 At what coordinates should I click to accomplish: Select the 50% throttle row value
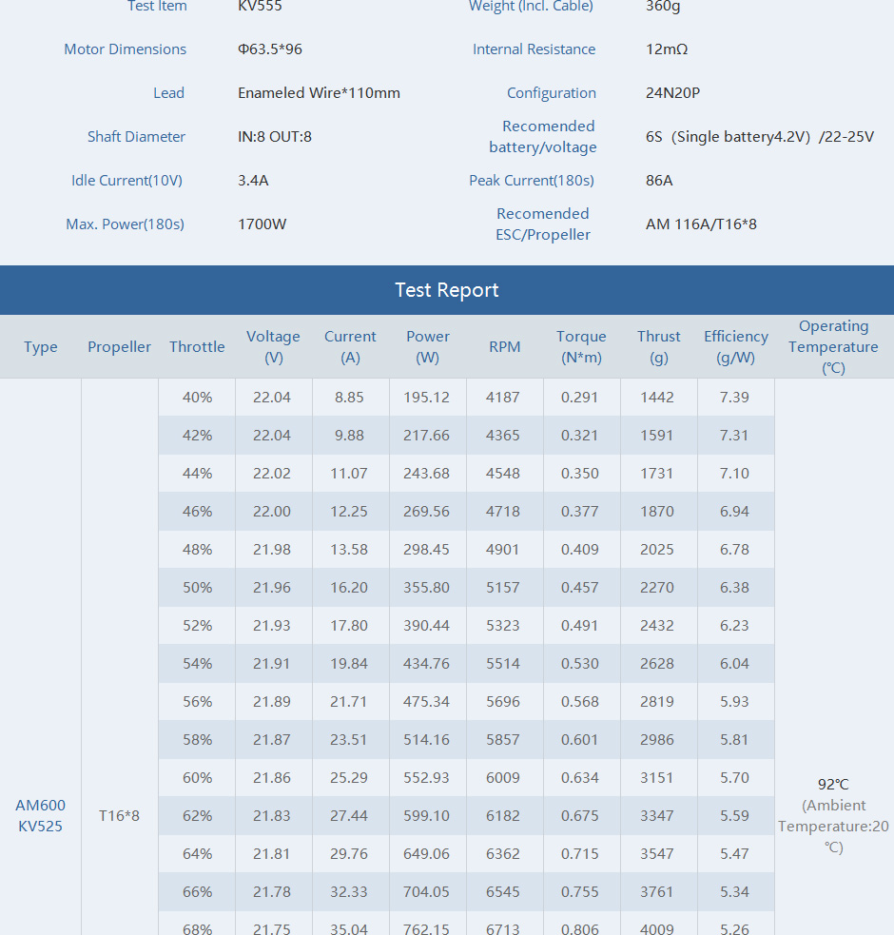pos(198,588)
